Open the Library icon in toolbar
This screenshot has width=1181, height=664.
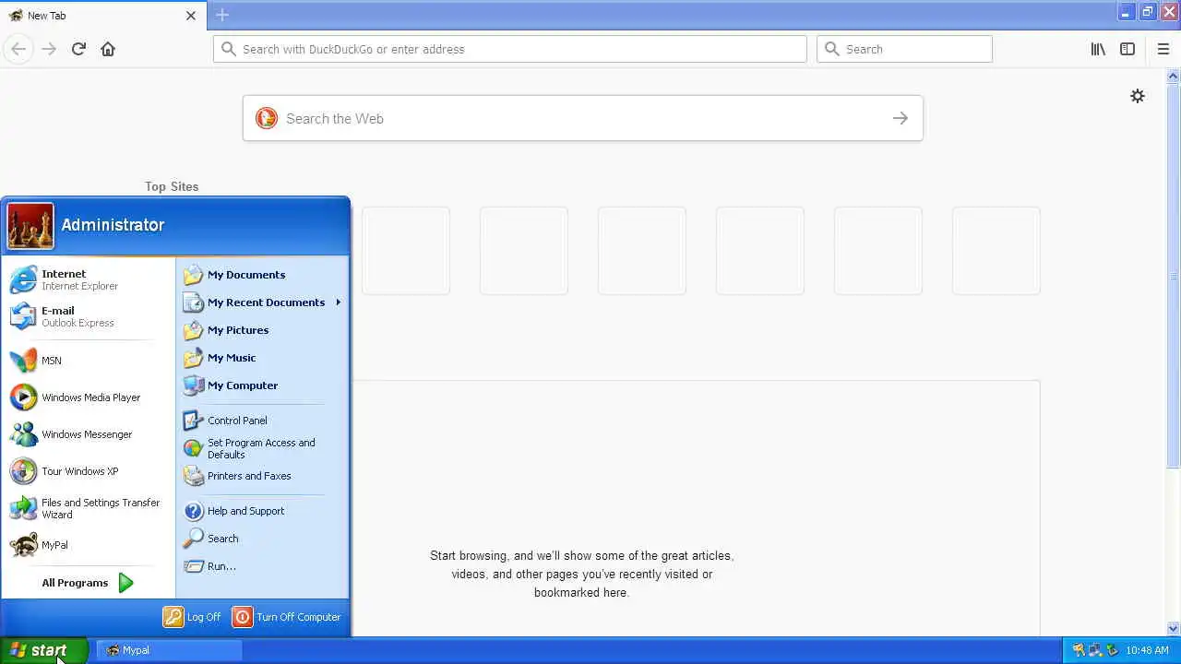tap(1098, 49)
